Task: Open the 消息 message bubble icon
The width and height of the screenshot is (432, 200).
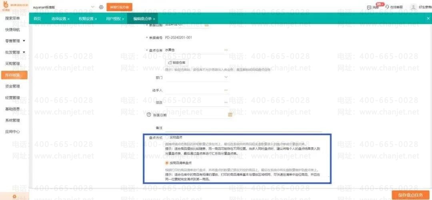Action: (x=370, y=8)
